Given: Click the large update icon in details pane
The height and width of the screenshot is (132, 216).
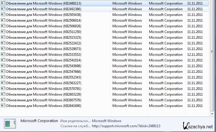Looking at the screenshot, I should point(10,123).
